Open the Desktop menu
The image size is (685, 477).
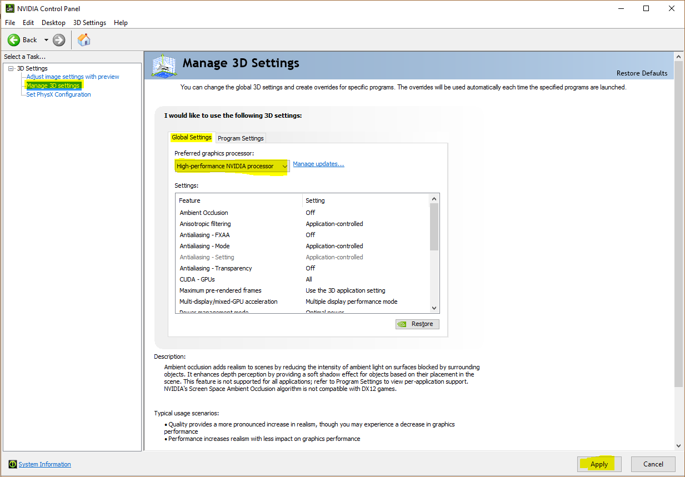point(53,23)
